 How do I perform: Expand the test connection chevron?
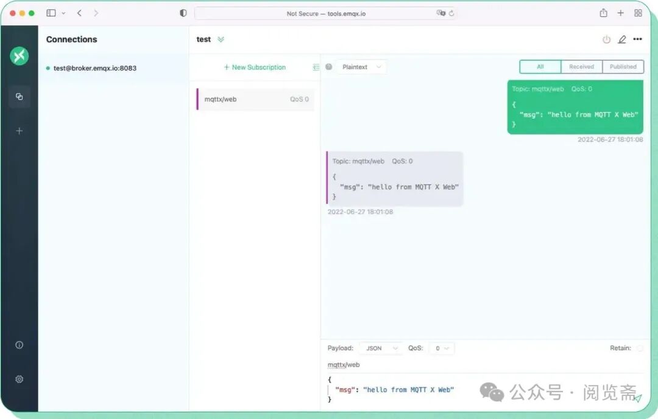(220, 39)
